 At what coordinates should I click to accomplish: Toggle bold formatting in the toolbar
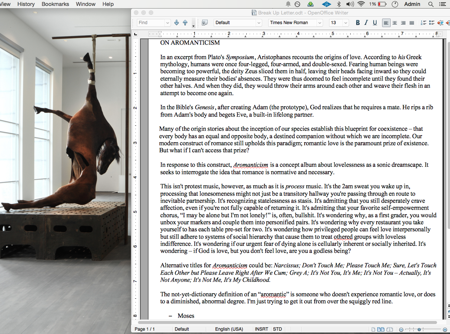[358, 23]
